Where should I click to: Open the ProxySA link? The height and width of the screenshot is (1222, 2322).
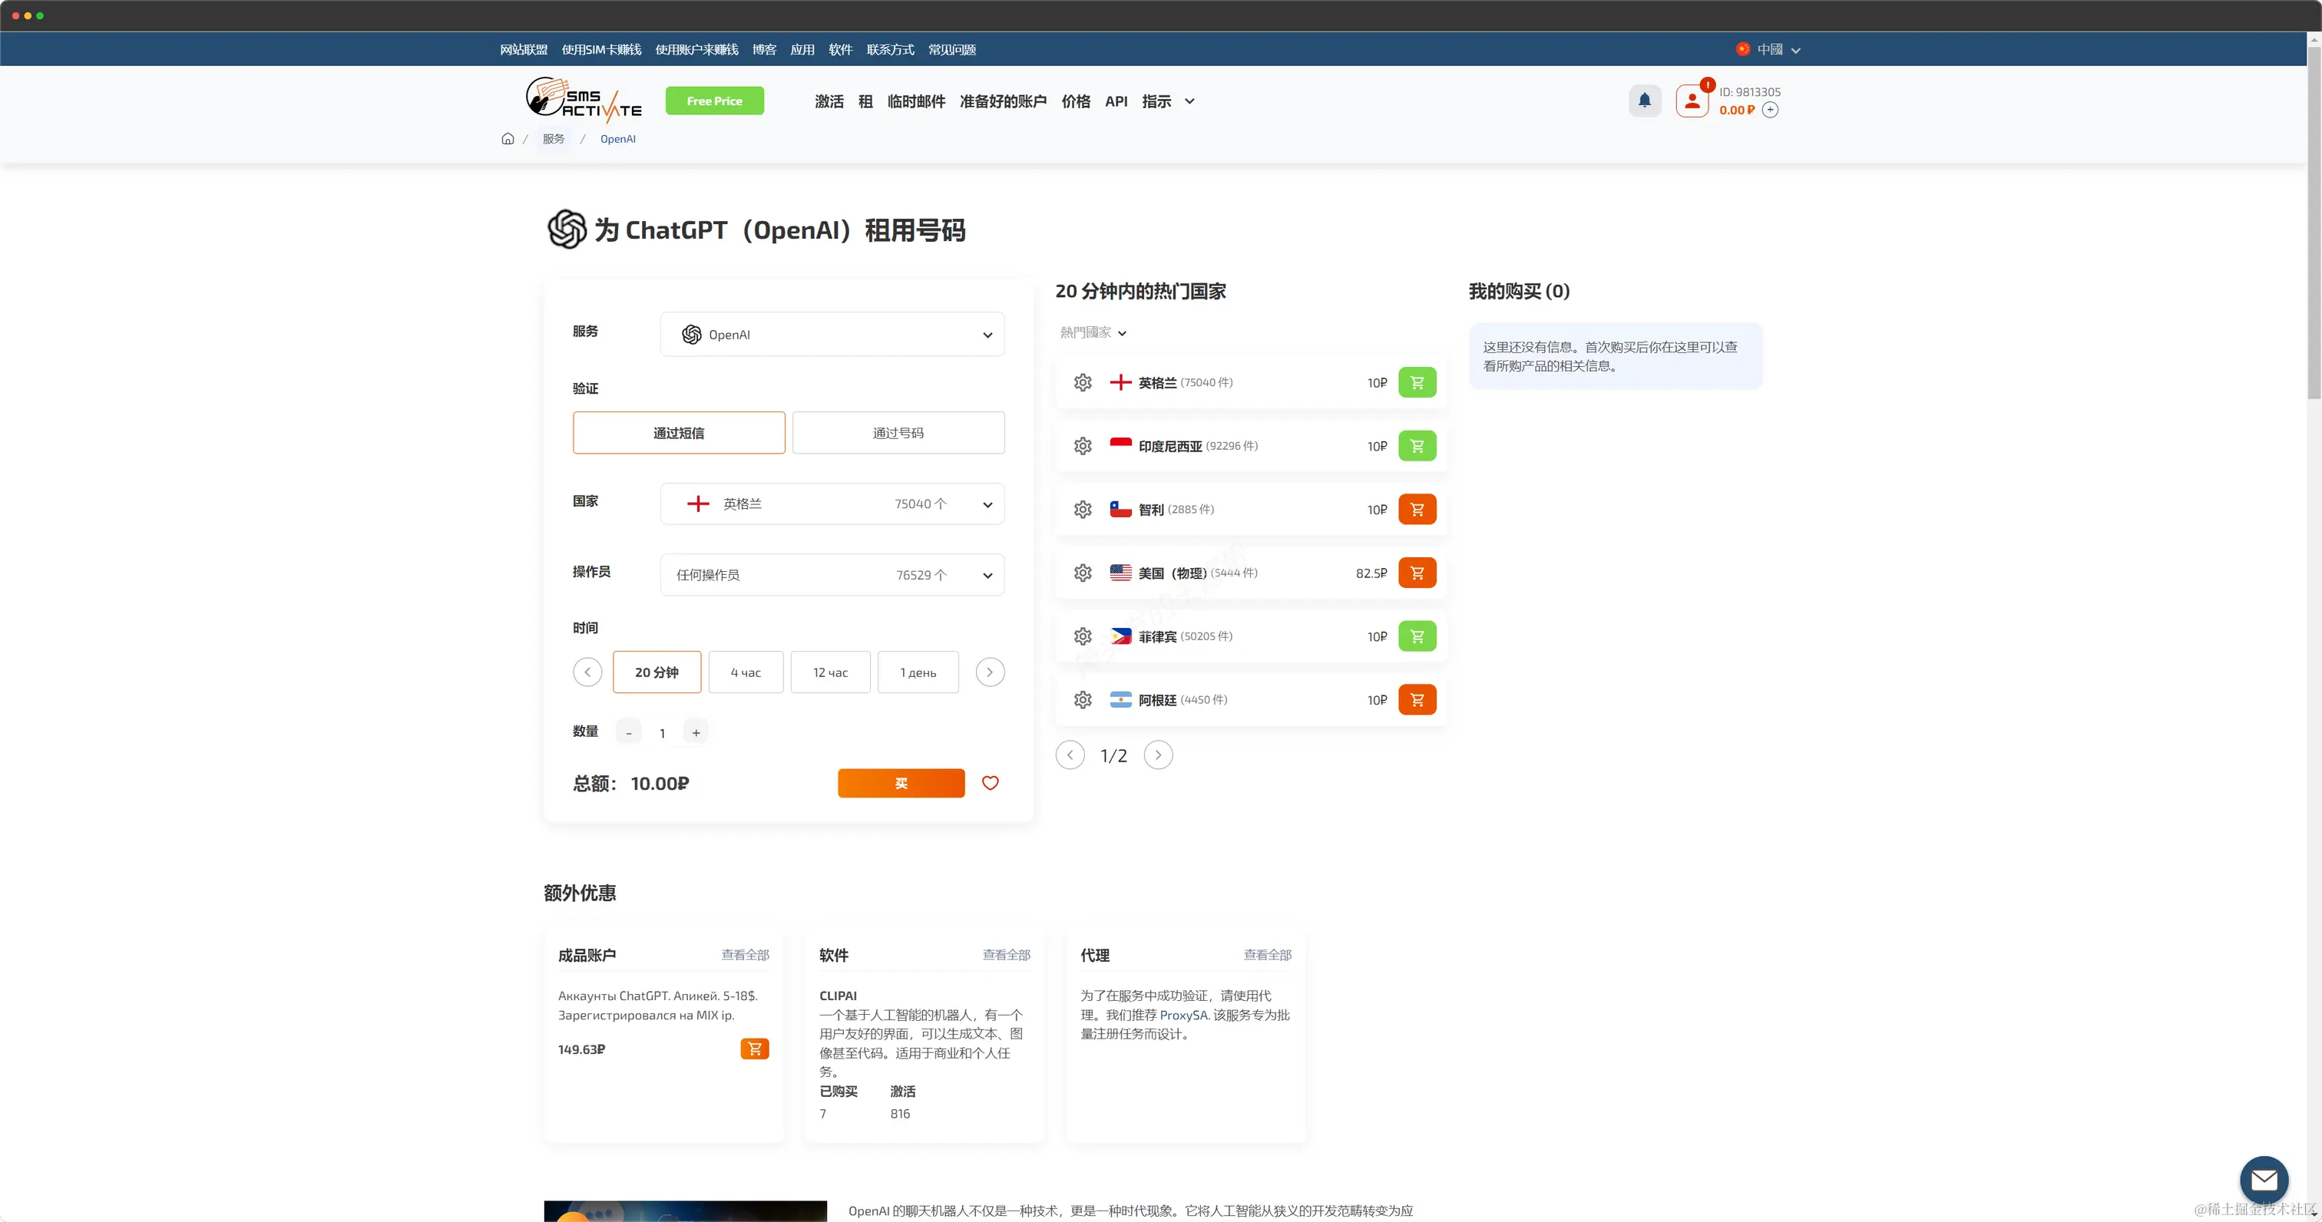(1182, 1015)
